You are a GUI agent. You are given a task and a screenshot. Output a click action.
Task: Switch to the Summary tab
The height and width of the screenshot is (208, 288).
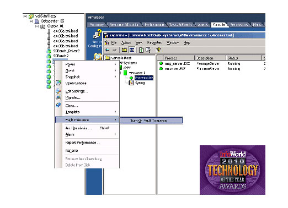point(97,25)
